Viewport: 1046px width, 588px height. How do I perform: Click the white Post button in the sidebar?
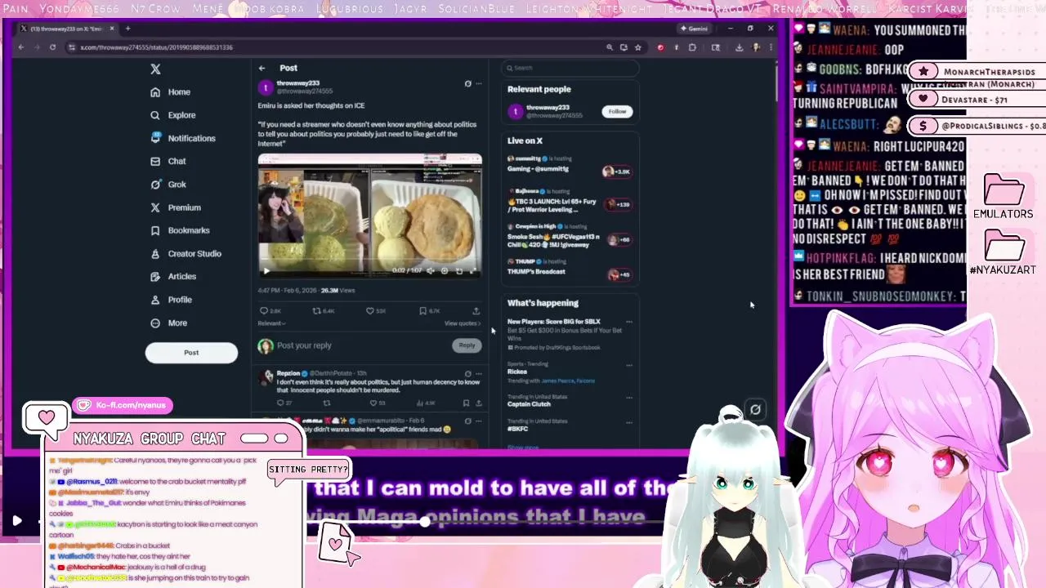[x=191, y=353]
